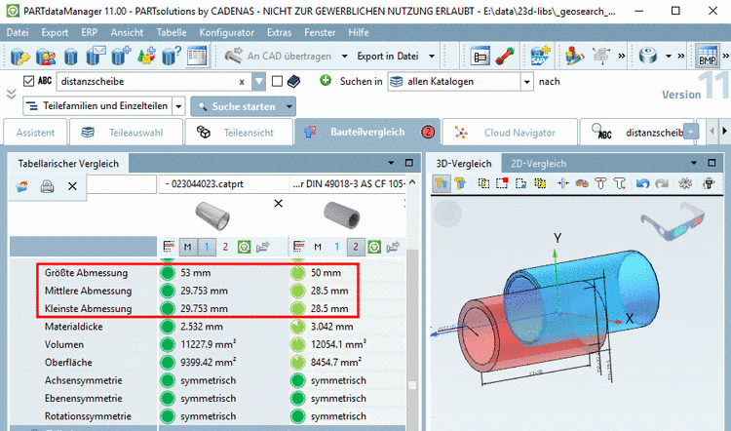The width and height of the screenshot is (731, 431).
Task: Open the 'An CAD übertragen' dropdown arrow
Action: click(x=344, y=56)
